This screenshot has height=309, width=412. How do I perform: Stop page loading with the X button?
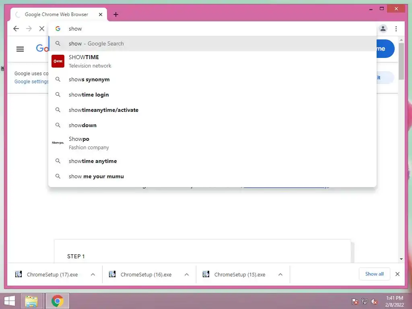[42, 29]
